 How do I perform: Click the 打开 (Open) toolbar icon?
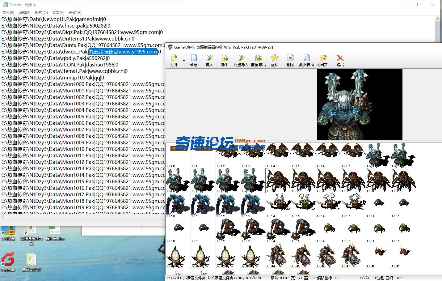coord(174,60)
